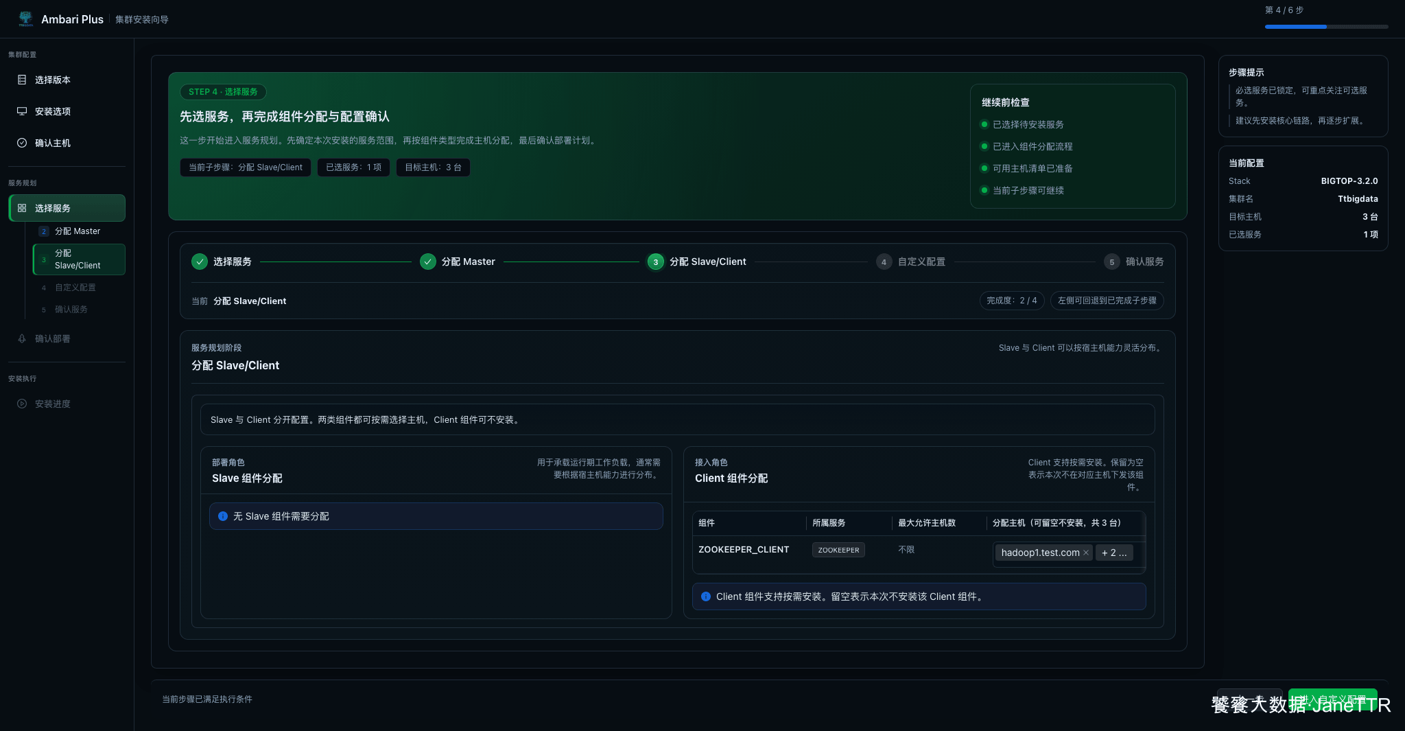Click 当前子步骤 Slave/Client status chip
The image size is (1405, 731).
tap(246, 167)
